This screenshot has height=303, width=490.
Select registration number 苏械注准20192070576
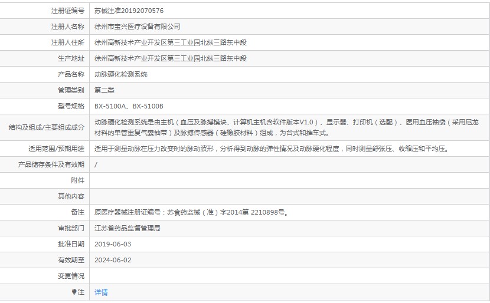click(129, 11)
